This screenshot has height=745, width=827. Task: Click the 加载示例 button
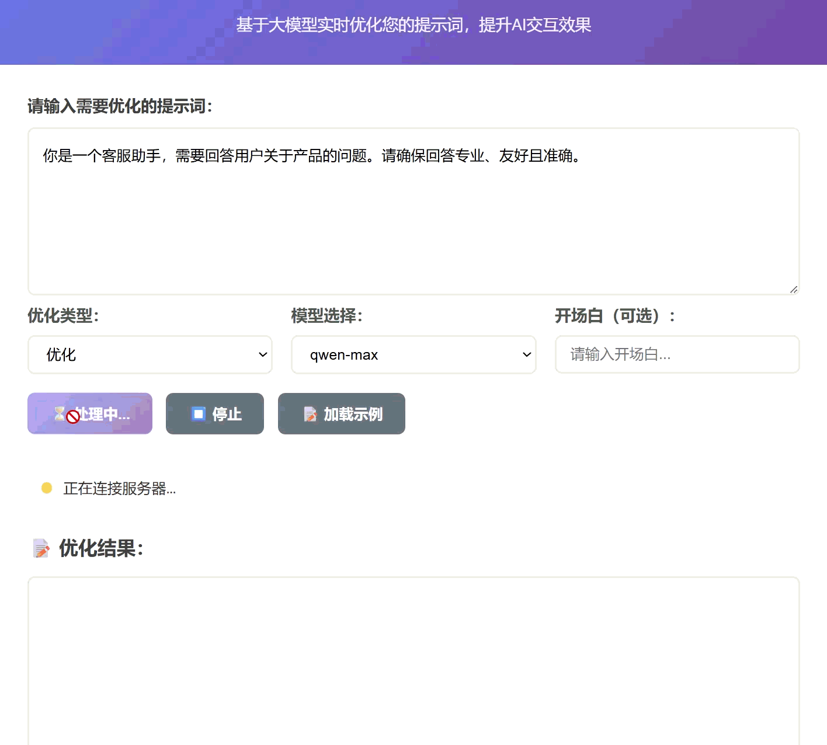pyautogui.click(x=342, y=413)
